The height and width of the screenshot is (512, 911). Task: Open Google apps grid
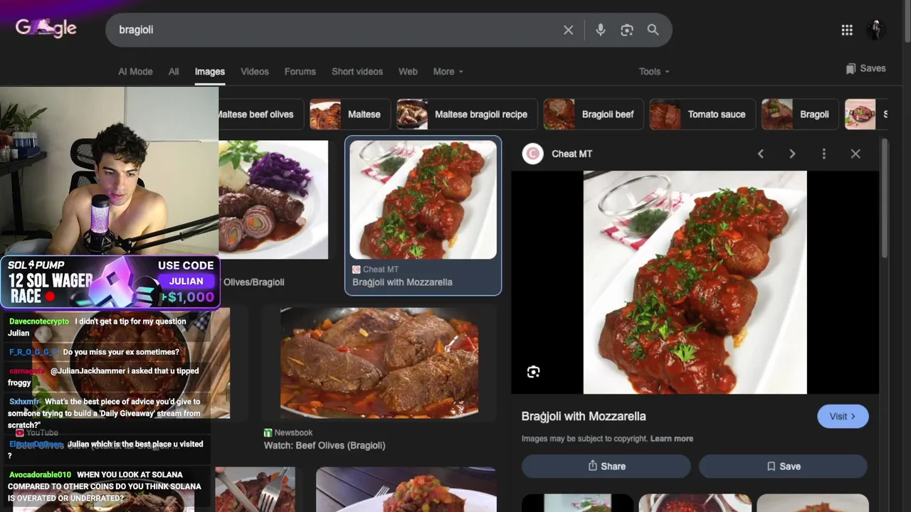pos(847,30)
